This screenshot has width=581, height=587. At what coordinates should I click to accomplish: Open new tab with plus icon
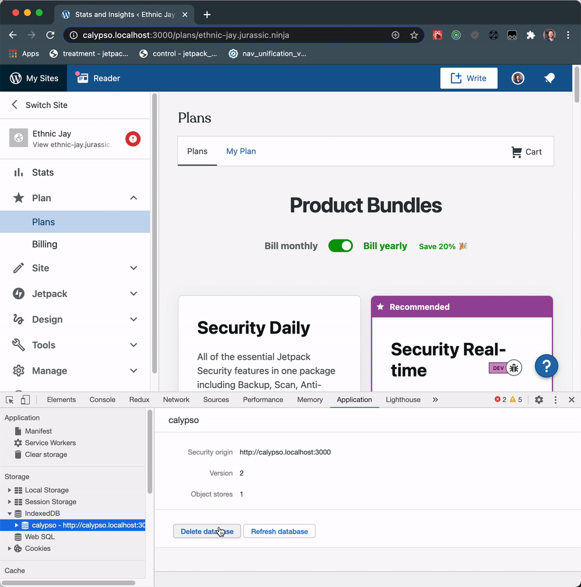(x=207, y=15)
